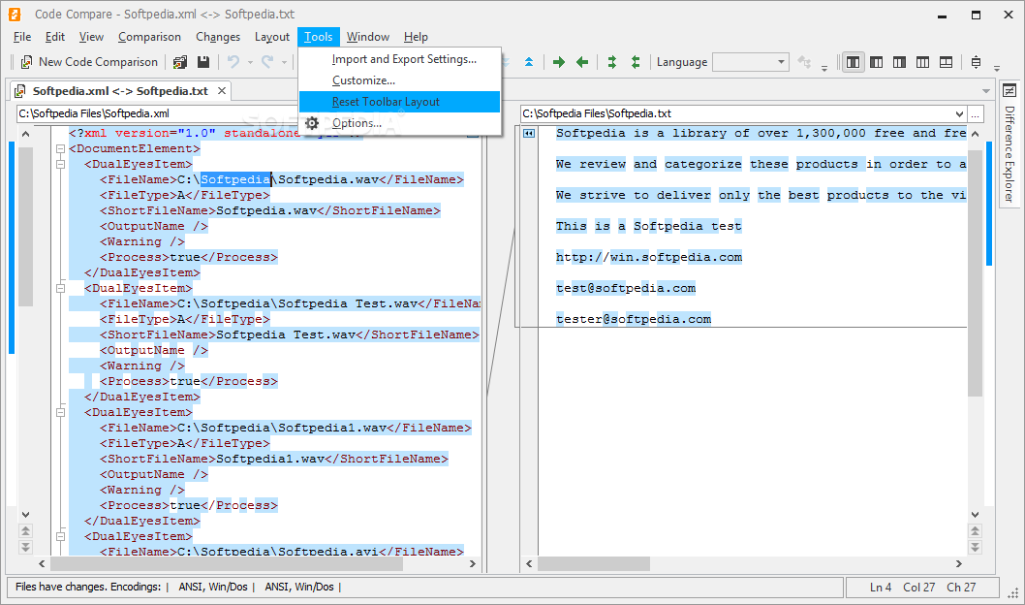Open the Redo history dropdown arrow

point(284,63)
